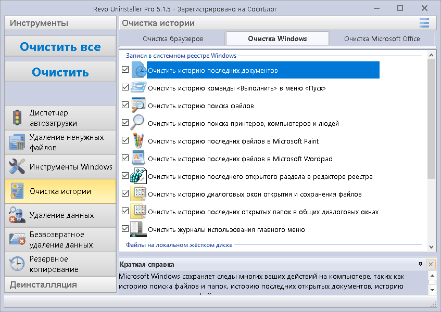Image resolution: width=441 pixels, height=312 pixels.
Task: Uncheck recent documents history checkbox
Action: (x=125, y=69)
